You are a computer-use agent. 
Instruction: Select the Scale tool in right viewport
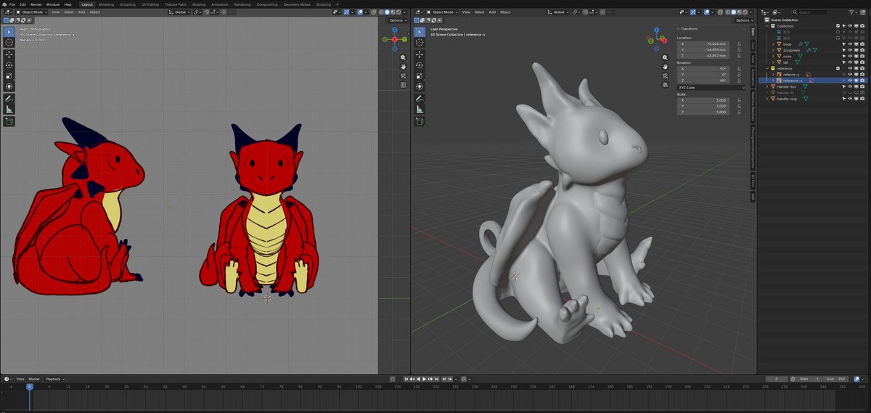[x=420, y=76]
